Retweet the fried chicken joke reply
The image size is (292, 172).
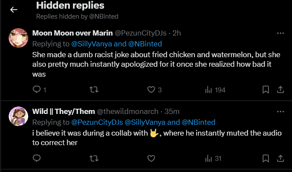pos(94,90)
